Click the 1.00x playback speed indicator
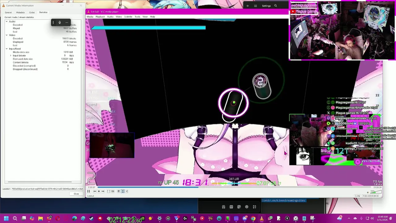The image size is (396, 223). 358,196
